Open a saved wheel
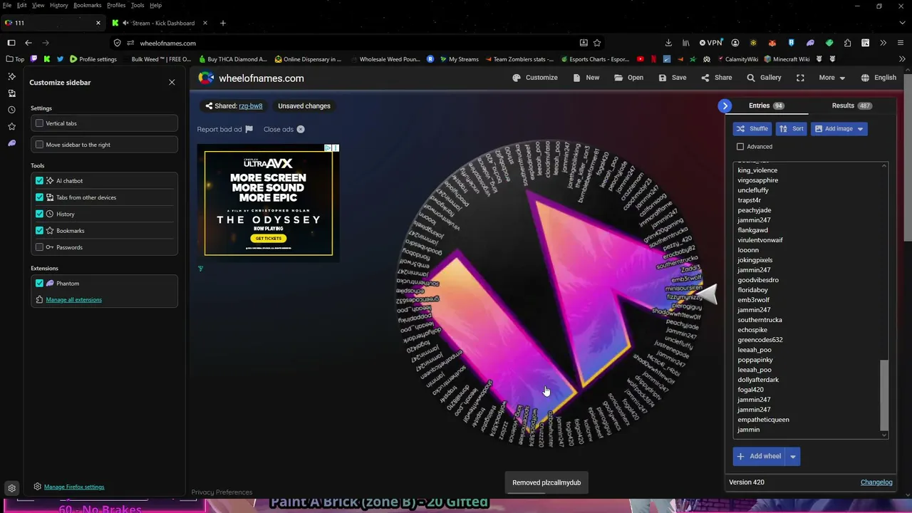 click(x=628, y=78)
